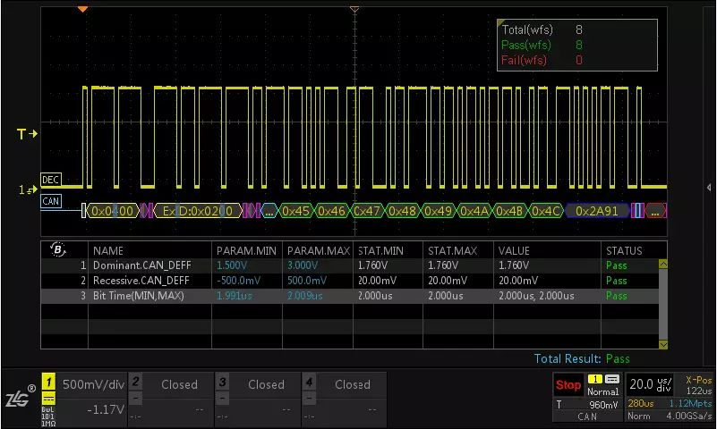Screen dimensions: 717x429
Task: Click the 3.000V PARAM.MAX cell
Action: (x=303, y=265)
